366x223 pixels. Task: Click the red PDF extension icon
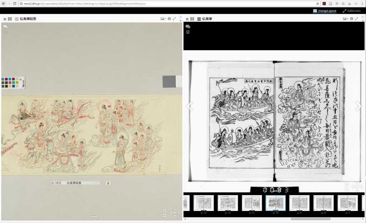pos(324,4)
